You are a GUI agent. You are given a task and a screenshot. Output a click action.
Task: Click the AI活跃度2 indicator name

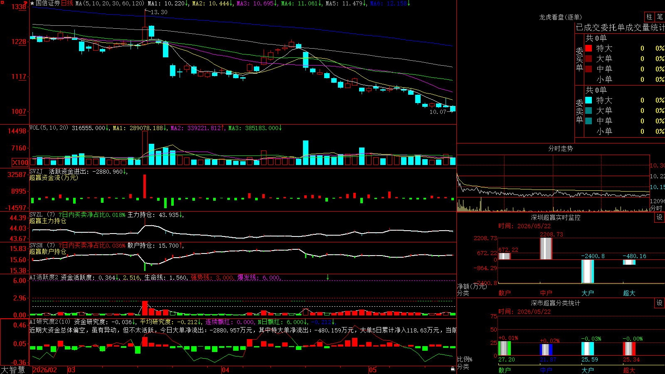pos(44,277)
